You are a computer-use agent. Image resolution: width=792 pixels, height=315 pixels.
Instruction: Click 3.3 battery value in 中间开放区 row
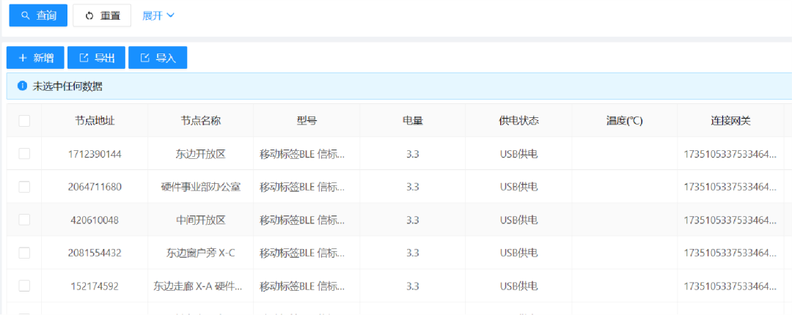(x=413, y=220)
